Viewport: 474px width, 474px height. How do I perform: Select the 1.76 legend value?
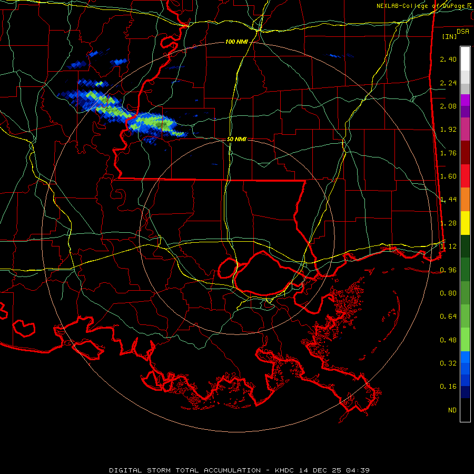tap(448, 153)
